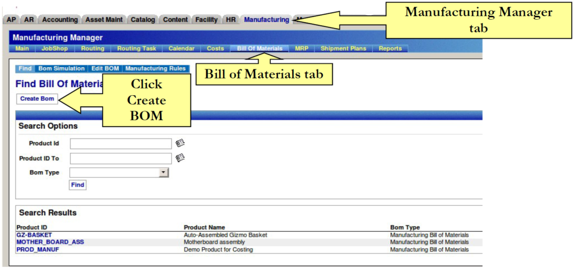Image resolution: width=574 pixels, height=268 pixels.
Task: Click the lookup icon beside Product ID To
Action: pyautogui.click(x=180, y=158)
